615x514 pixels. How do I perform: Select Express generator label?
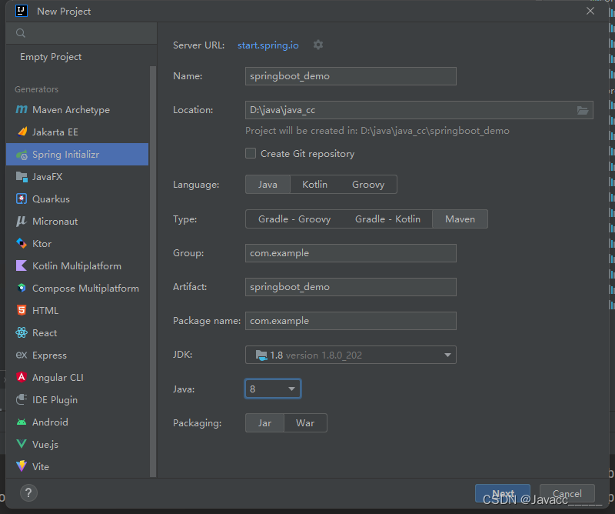coord(49,355)
